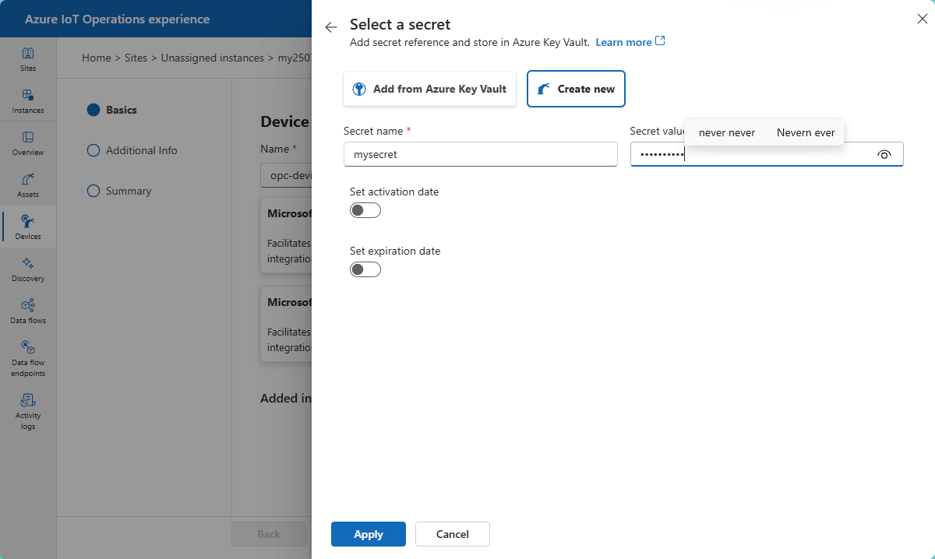This screenshot has width=935, height=559.
Task: Open Discovery from the sidebar
Action: tap(28, 269)
